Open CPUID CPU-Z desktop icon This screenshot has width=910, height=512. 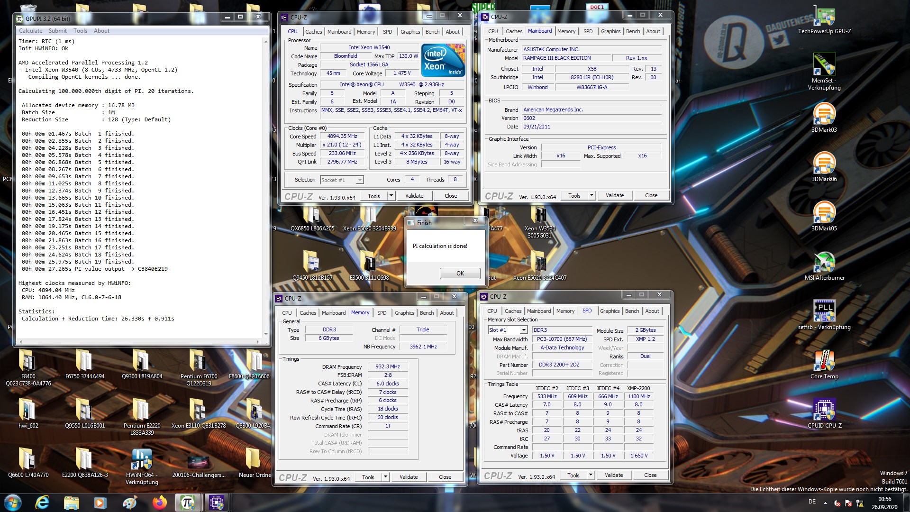tap(824, 413)
